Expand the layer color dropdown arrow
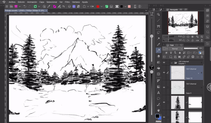This screenshot has width=211, height=123. click(x=167, y=49)
